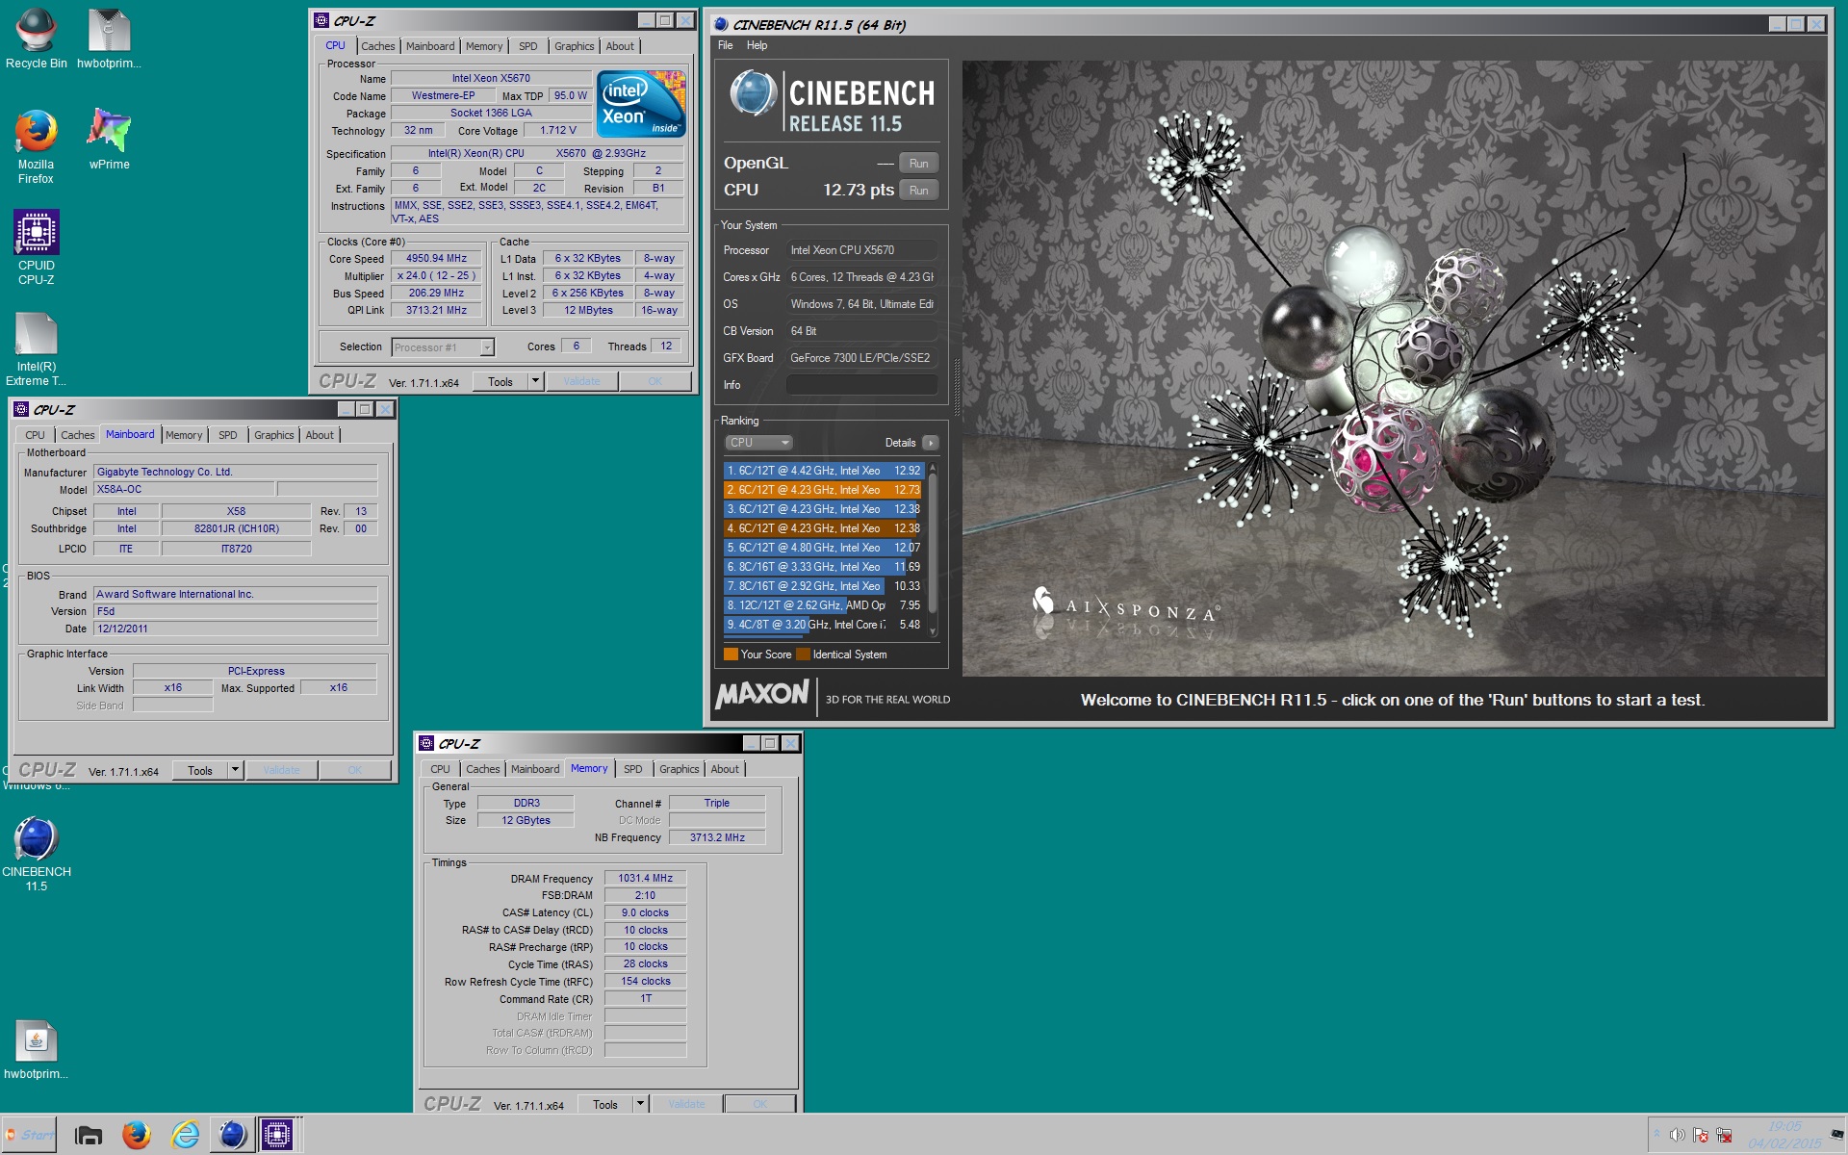Expand the Tools dropdown arrow in top CPU-Z window
This screenshot has width=1848, height=1155.
535,382
